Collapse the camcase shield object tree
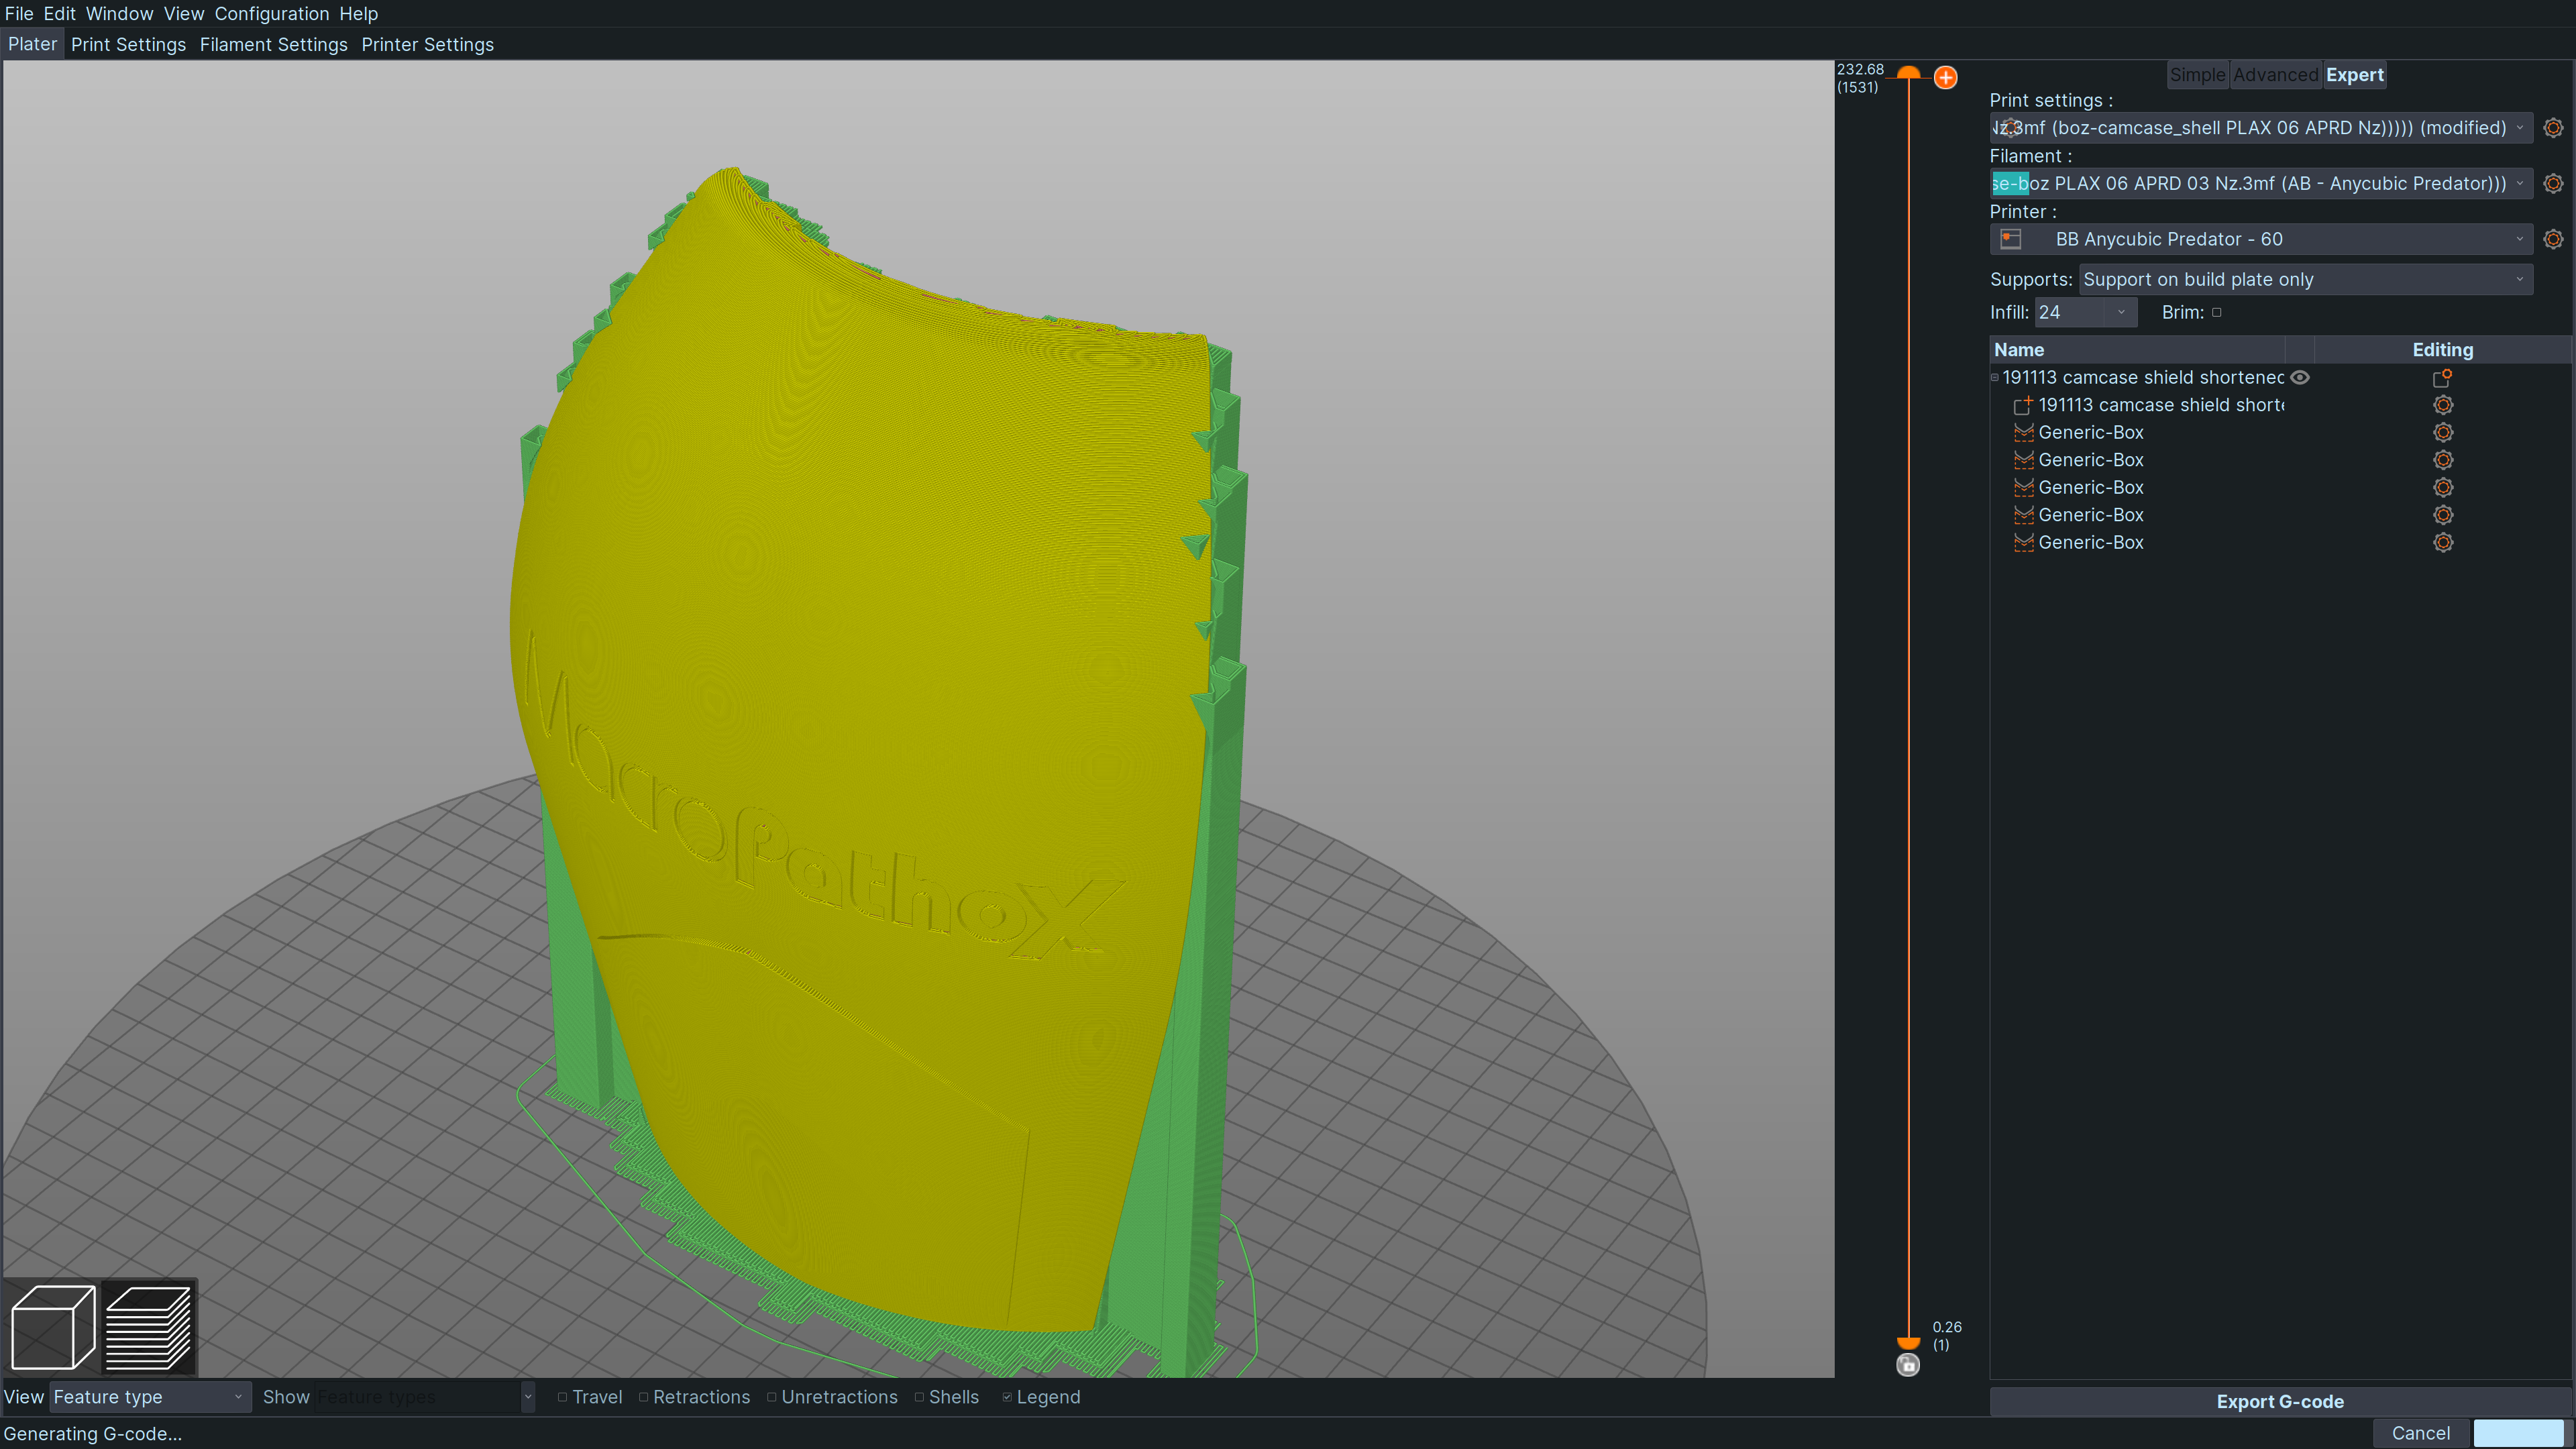Viewport: 2576px width, 1449px height. 1994,378
